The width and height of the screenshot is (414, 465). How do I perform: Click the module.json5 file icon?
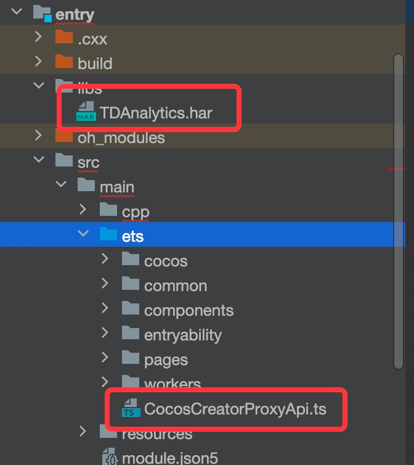(x=110, y=457)
